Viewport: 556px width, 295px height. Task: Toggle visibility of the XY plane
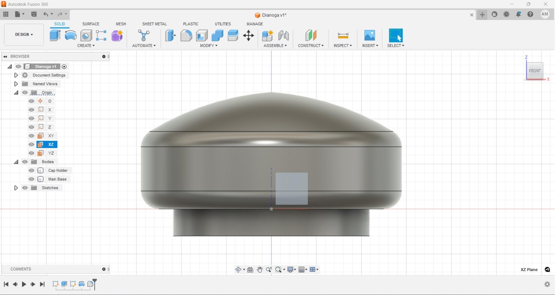point(31,136)
